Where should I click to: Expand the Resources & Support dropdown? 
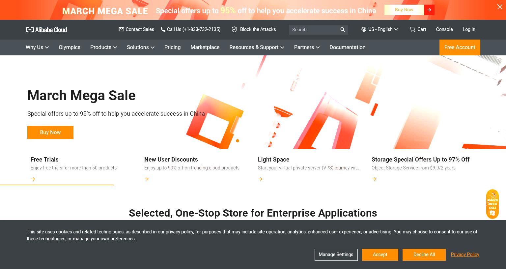point(257,47)
